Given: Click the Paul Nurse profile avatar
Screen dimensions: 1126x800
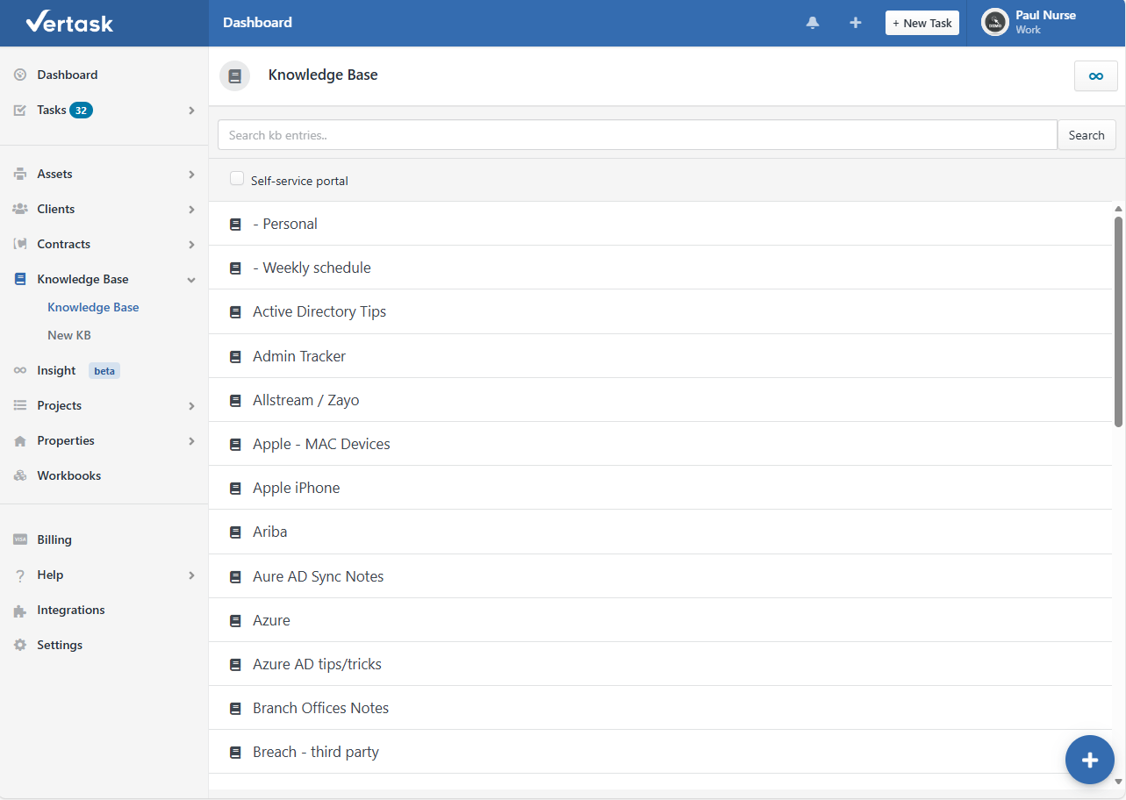Looking at the screenshot, I should (x=994, y=22).
